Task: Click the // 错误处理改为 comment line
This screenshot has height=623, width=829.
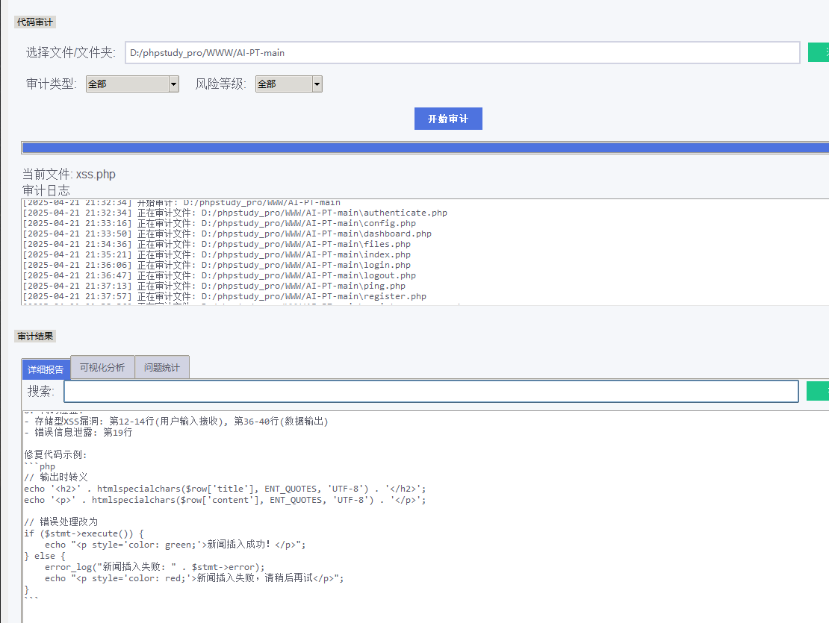Action: tap(61, 522)
